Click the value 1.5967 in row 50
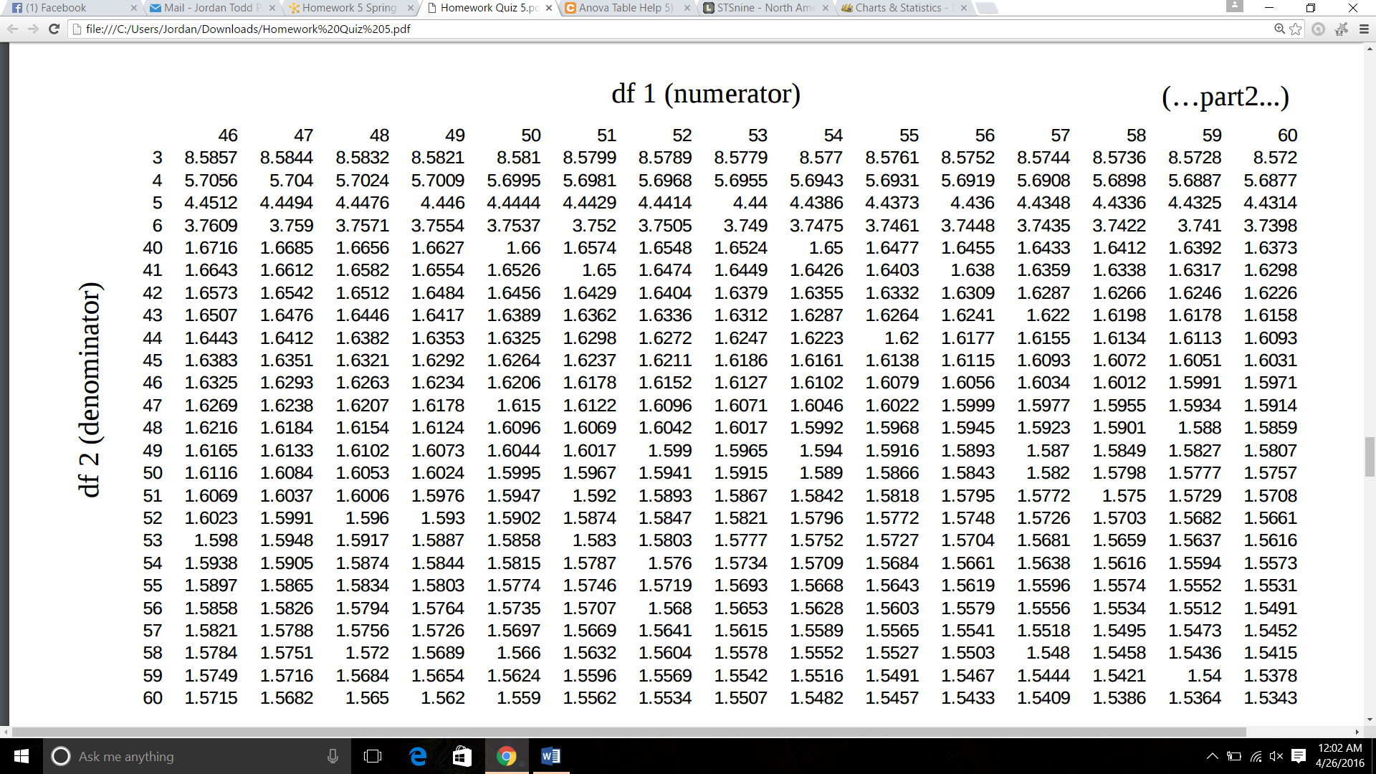Viewport: 1376px width, 774px height. (x=589, y=473)
